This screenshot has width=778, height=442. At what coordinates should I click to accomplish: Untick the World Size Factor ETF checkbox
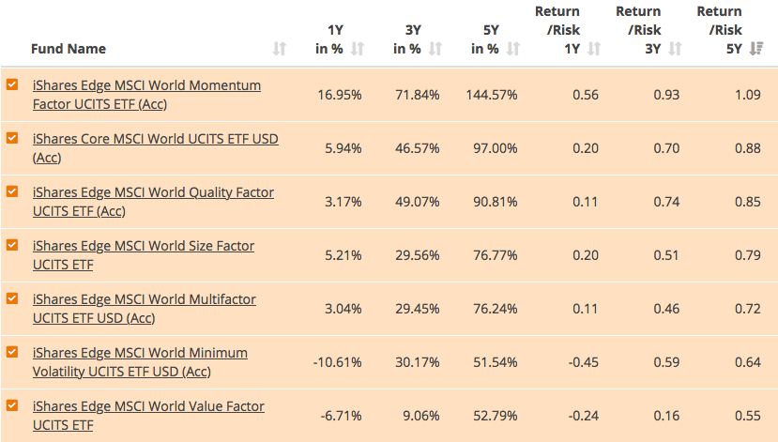tap(12, 245)
